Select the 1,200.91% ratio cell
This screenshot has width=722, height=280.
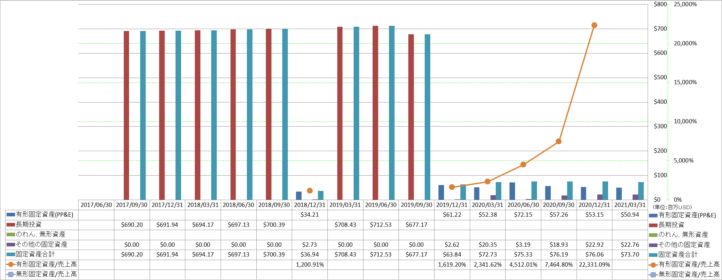(x=310, y=265)
